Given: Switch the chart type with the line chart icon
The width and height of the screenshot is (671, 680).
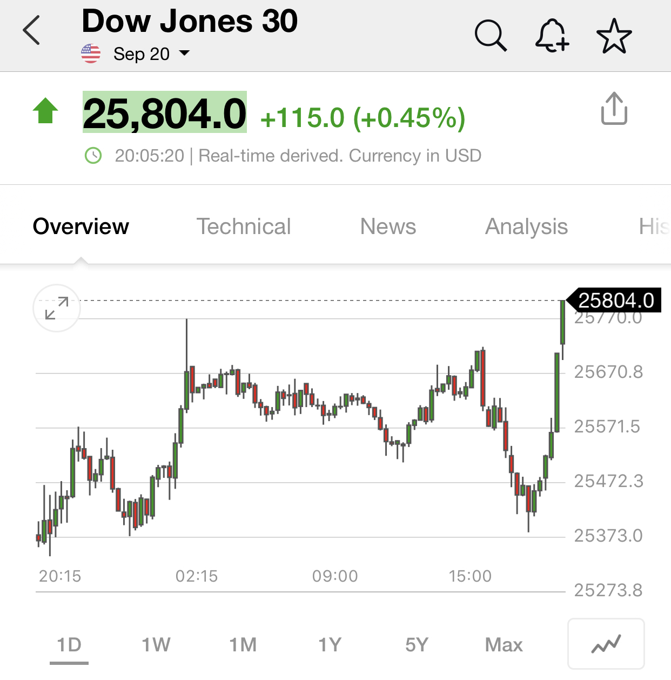Looking at the screenshot, I should click(606, 644).
